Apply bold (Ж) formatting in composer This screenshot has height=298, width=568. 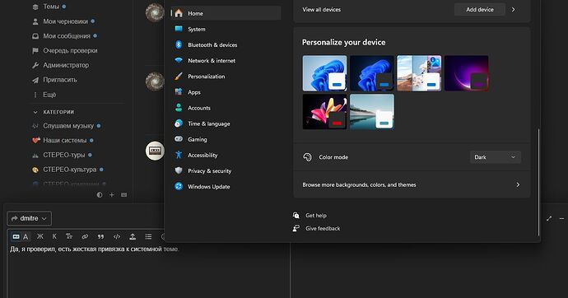coord(40,236)
